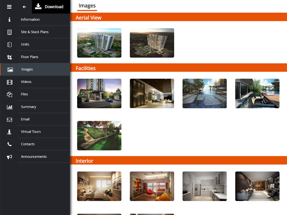Screen dimensions: 287x215
Task: Click the Email envelope icon
Action: point(9,120)
